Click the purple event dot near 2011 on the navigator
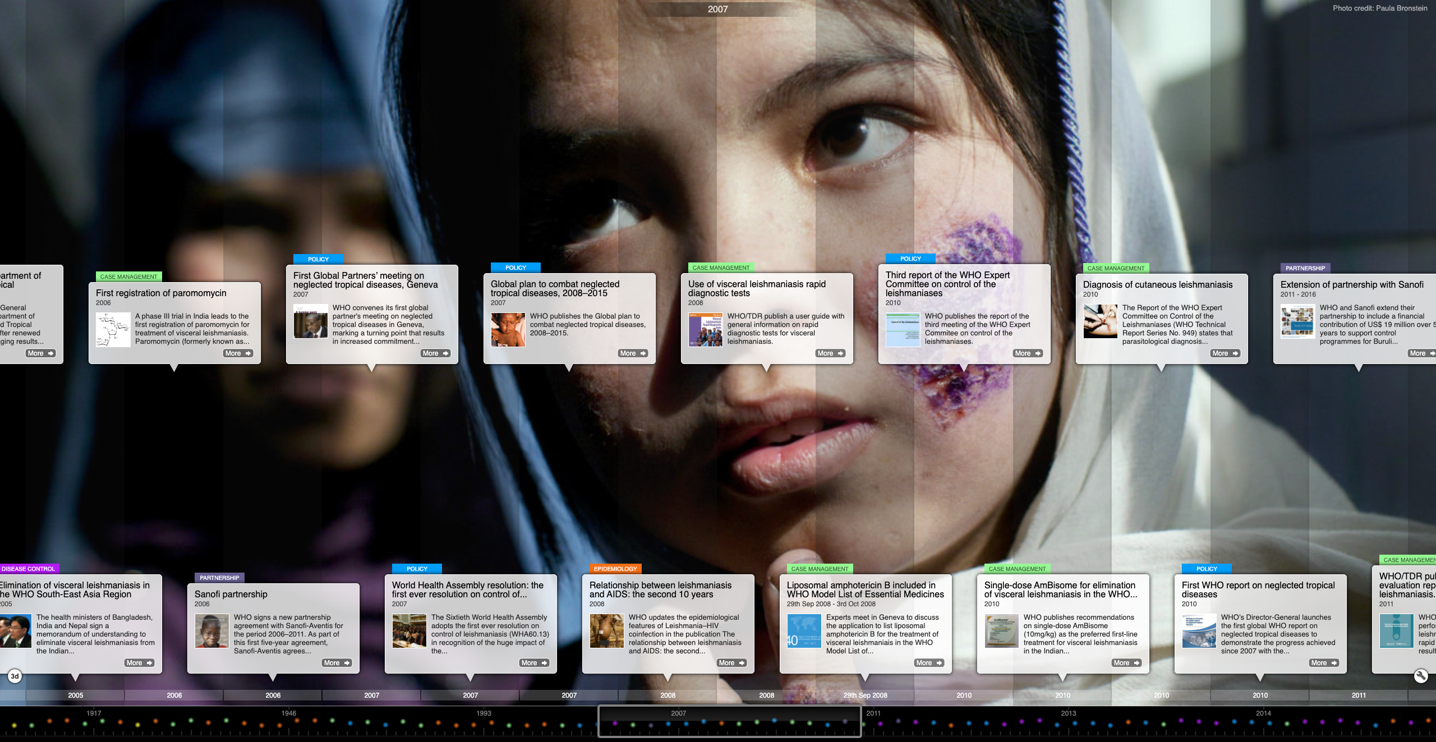 pyautogui.click(x=880, y=723)
